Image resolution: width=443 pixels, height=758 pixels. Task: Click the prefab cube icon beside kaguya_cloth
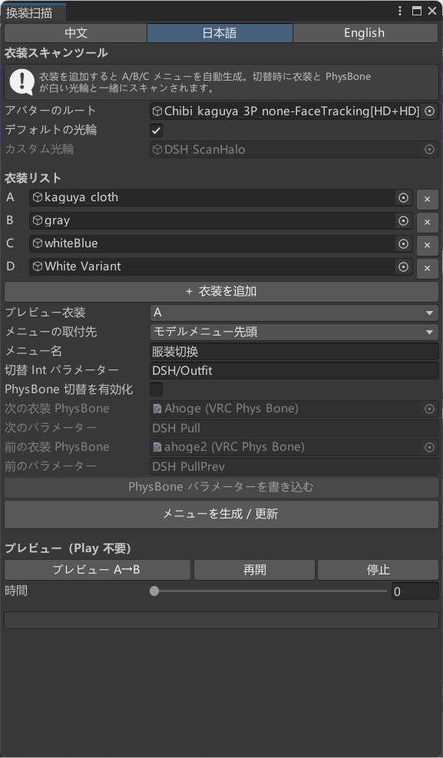point(38,197)
